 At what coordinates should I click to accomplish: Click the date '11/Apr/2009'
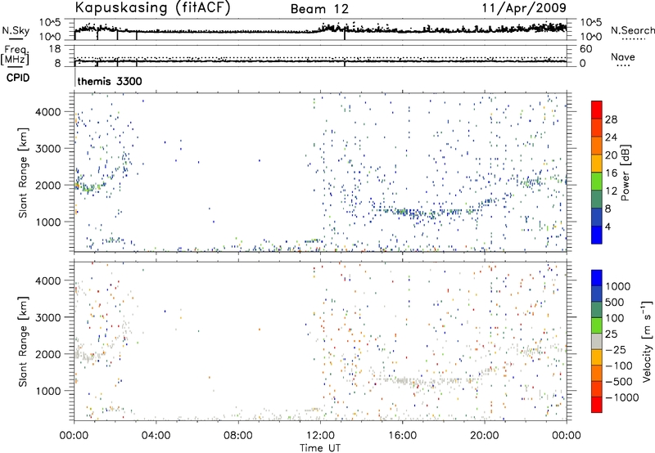(524, 8)
